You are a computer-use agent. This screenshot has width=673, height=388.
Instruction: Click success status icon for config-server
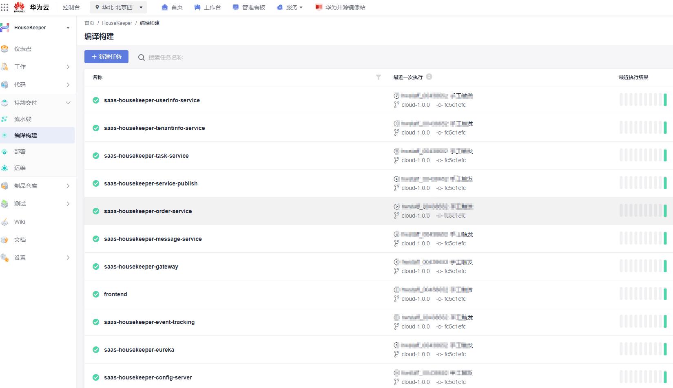click(x=96, y=377)
